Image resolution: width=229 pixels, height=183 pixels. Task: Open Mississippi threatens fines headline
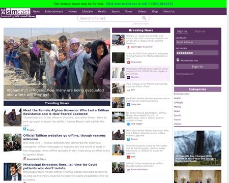(x=60, y=166)
